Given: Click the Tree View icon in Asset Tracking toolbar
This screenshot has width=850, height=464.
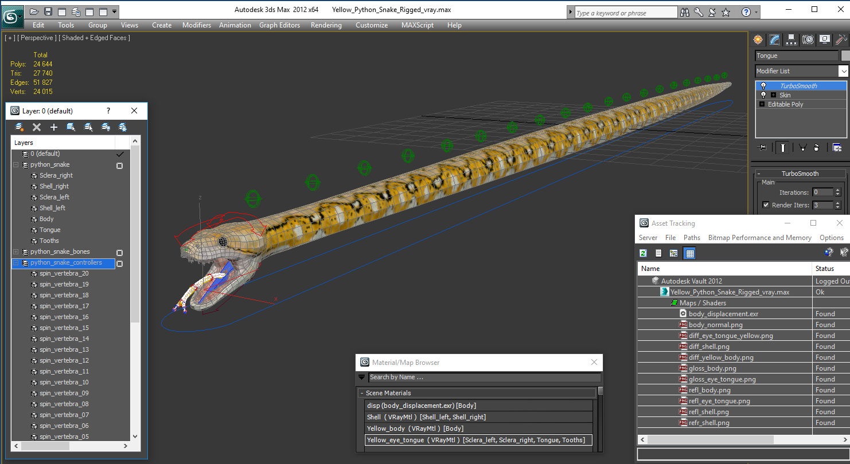Looking at the screenshot, I should click(674, 253).
